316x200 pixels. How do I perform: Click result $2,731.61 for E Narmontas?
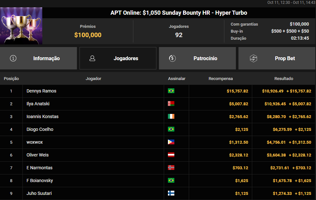[280, 168]
